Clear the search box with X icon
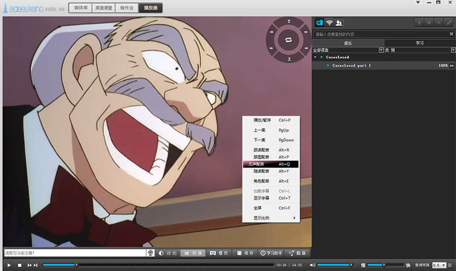The image size is (456, 271). tap(451, 34)
